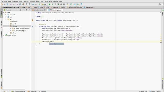
Task: Click the Help question mark icon
Action: [x=81, y=4]
